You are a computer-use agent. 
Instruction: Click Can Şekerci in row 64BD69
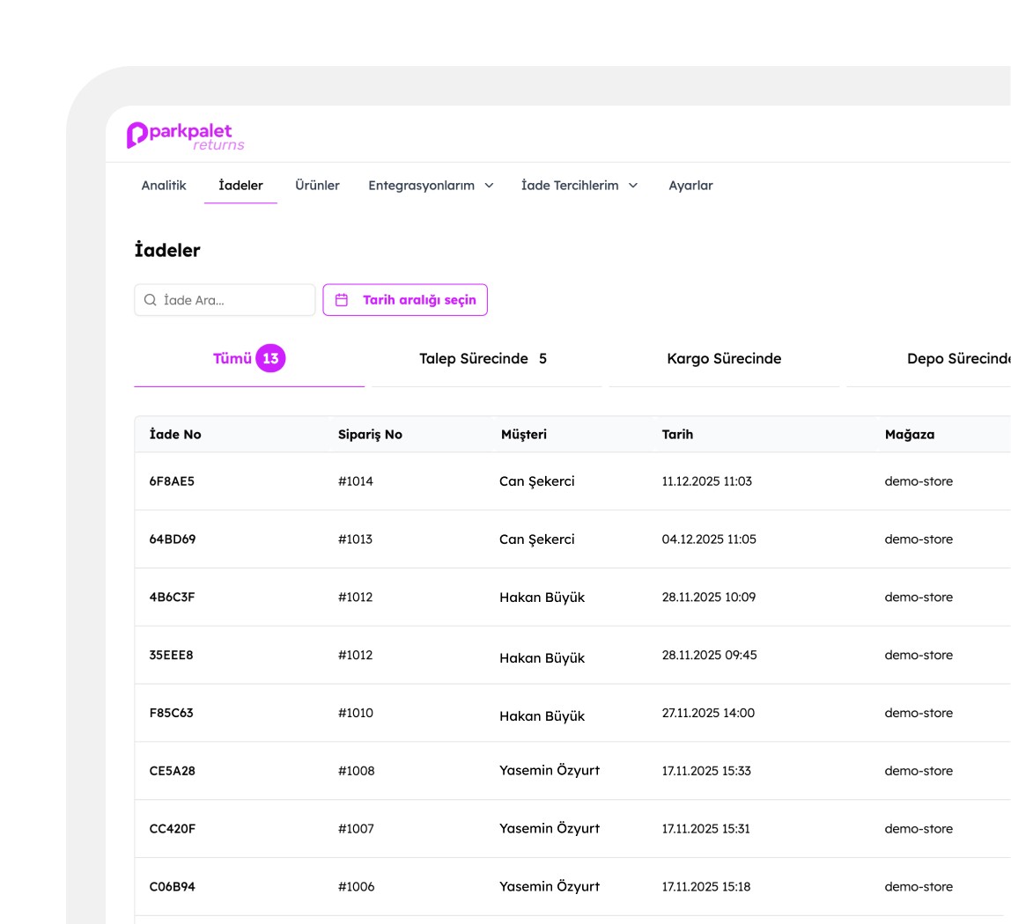(x=536, y=540)
